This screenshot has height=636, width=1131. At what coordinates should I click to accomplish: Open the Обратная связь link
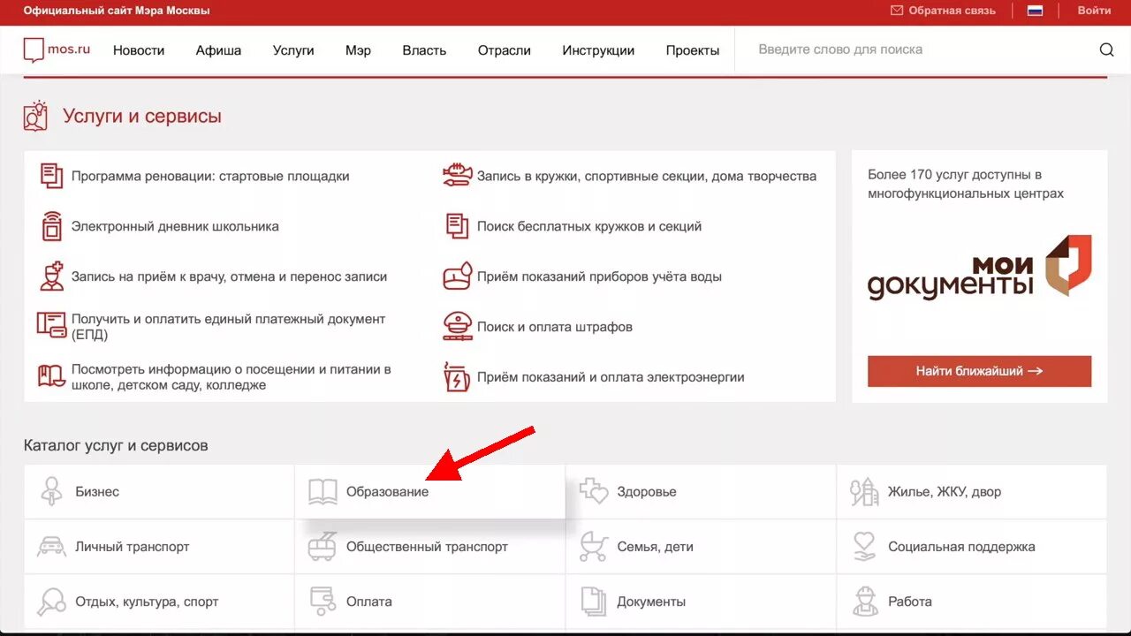point(952,11)
